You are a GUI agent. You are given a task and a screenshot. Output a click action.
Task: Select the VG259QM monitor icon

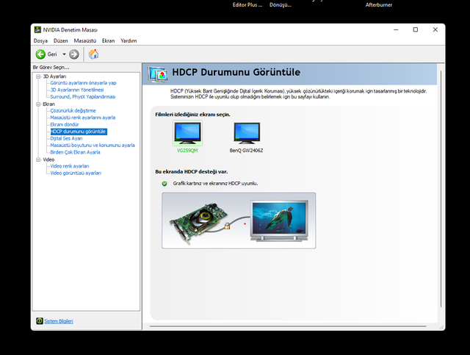[x=187, y=132]
